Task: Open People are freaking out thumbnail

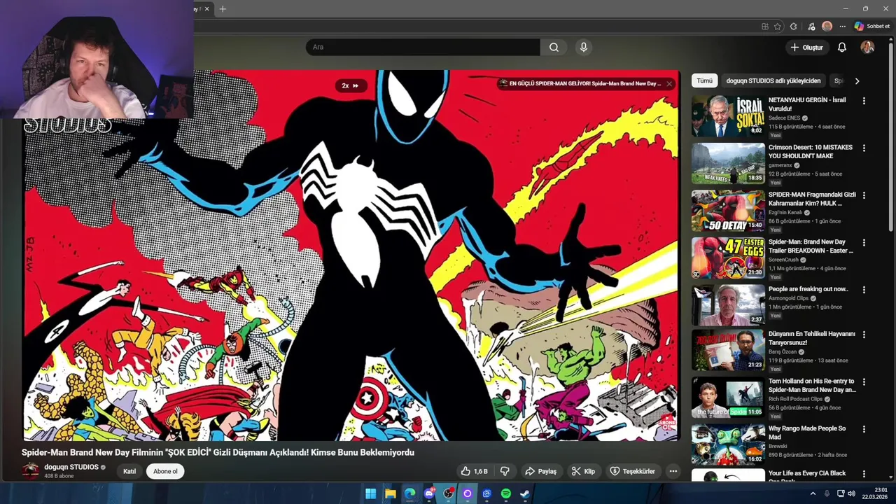Action: pyautogui.click(x=728, y=304)
